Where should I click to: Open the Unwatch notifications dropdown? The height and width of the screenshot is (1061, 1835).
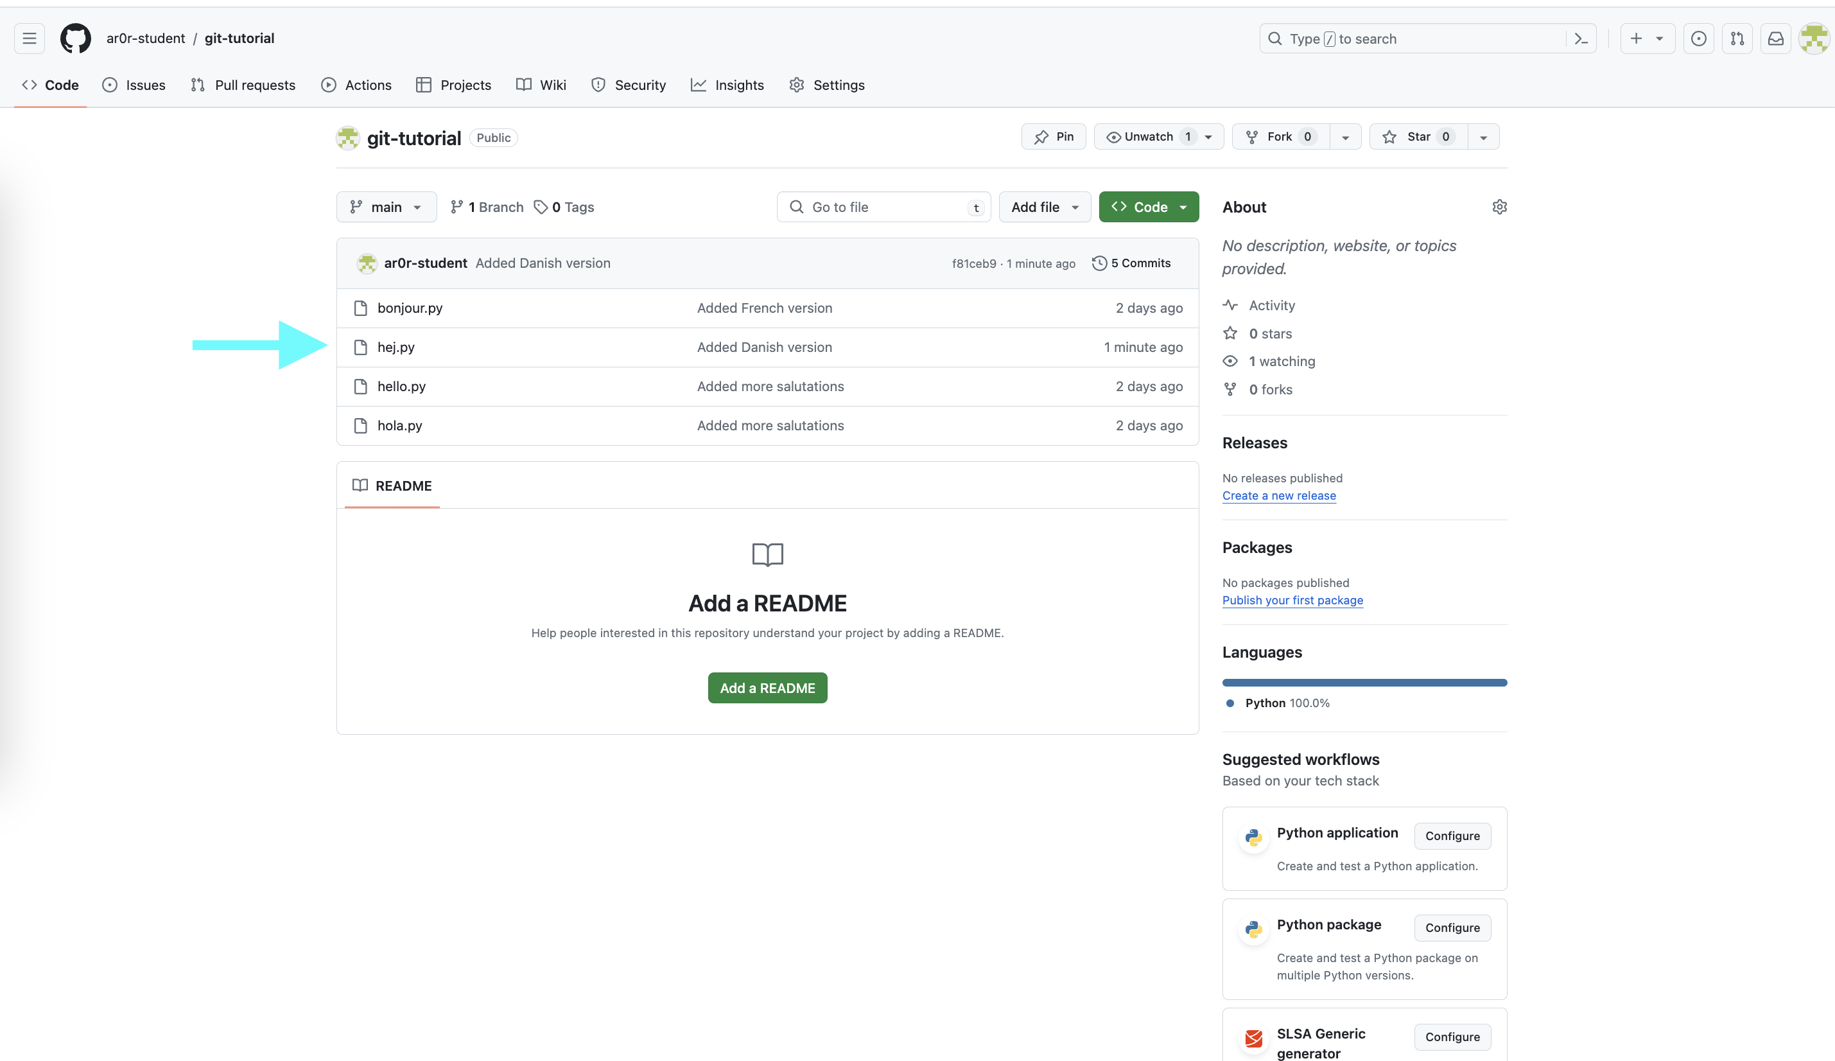click(1158, 137)
